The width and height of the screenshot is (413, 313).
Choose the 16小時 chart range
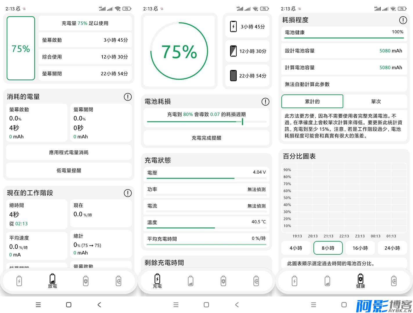click(360, 248)
